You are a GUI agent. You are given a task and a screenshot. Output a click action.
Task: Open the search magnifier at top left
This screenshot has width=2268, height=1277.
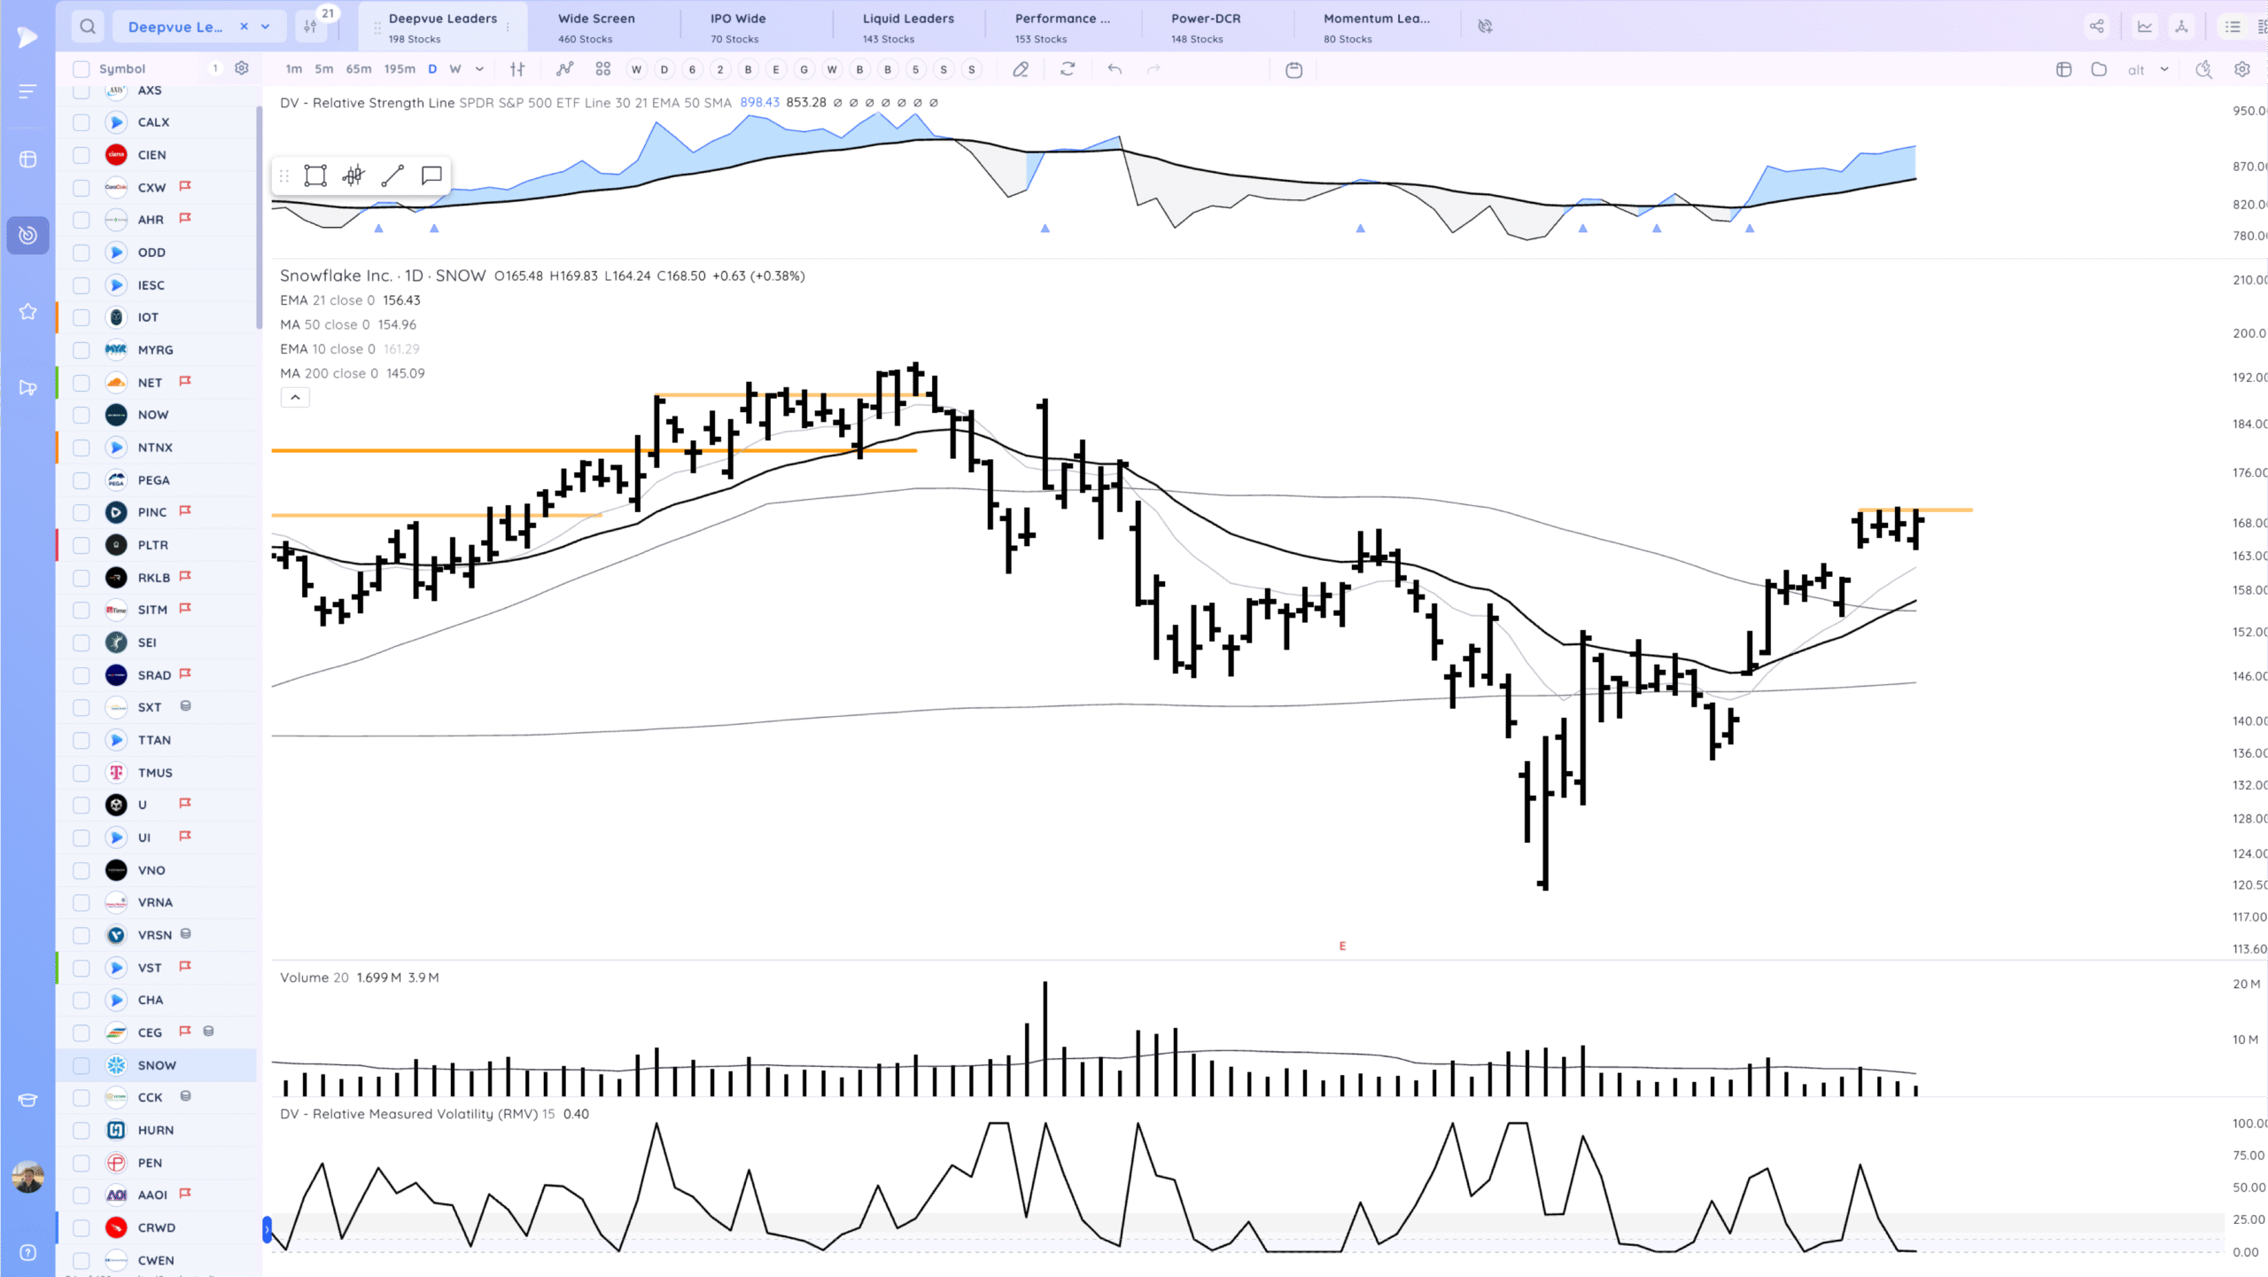point(88,27)
